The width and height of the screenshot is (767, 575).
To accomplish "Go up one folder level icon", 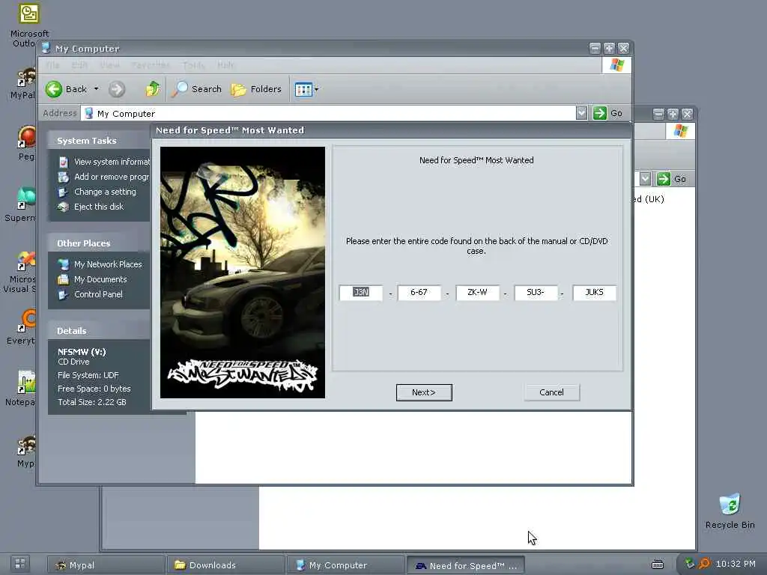I will pos(153,89).
